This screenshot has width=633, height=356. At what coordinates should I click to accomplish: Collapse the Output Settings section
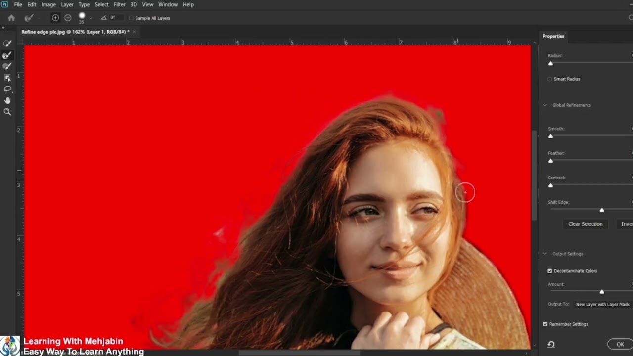tap(545, 254)
